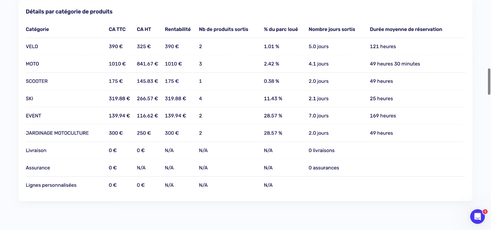
Task: Click the CA HT column header
Action: coord(144,29)
